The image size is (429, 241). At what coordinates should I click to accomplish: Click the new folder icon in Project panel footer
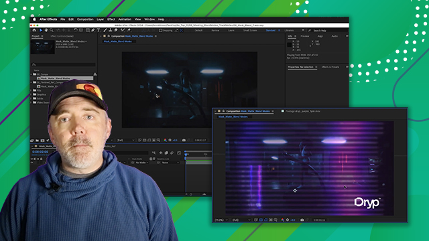[38, 141]
